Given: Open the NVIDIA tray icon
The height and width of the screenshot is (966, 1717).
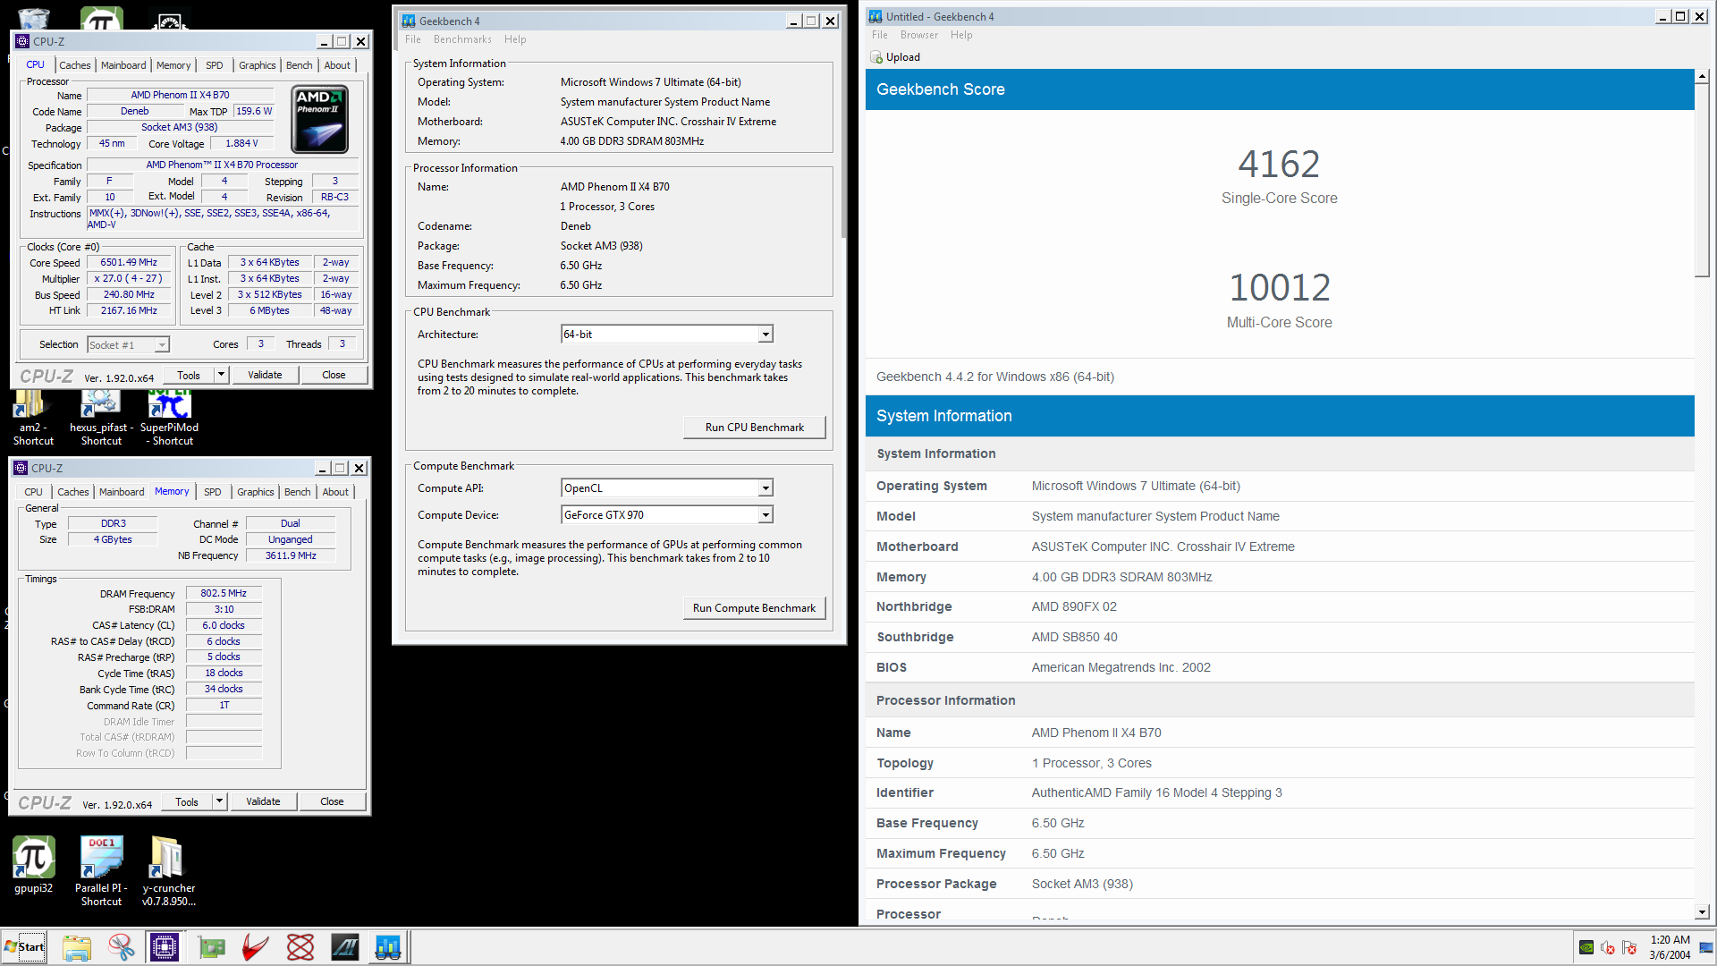Looking at the screenshot, I should pos(1586,947).
